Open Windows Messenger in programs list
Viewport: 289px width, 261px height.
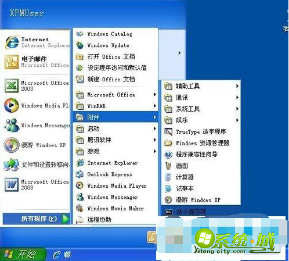(115, 197)
